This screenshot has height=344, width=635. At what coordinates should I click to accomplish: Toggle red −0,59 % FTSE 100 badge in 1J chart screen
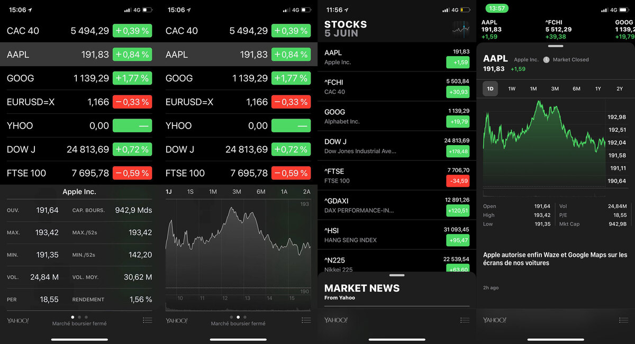point(291,173)
